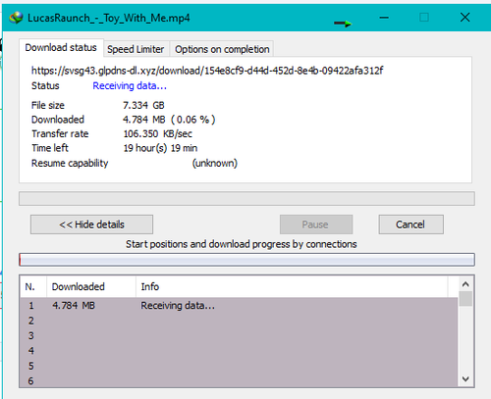Viewport: 491px width, 399px height.
Task: Select connection row 2
Action: coord(239,321)
